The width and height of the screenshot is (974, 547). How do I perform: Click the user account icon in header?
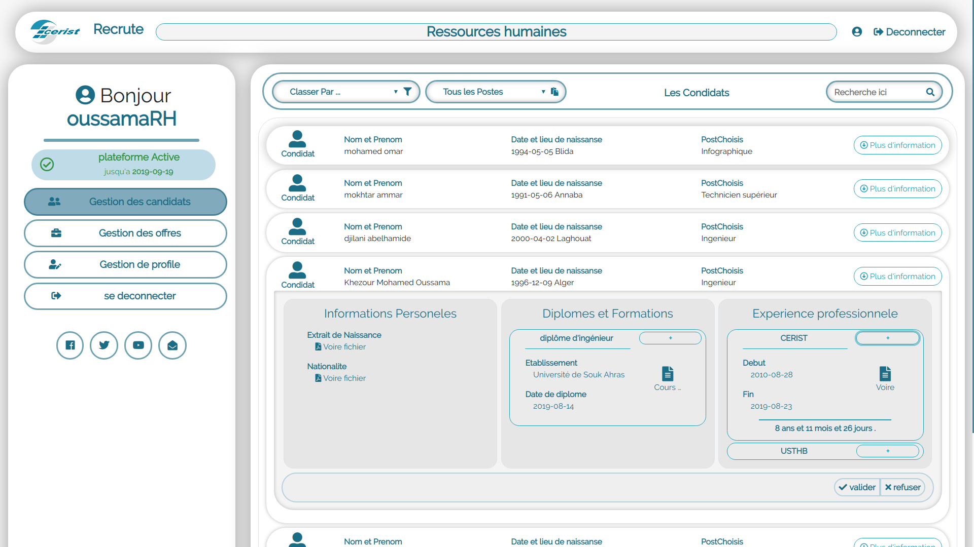click(857, 32)
